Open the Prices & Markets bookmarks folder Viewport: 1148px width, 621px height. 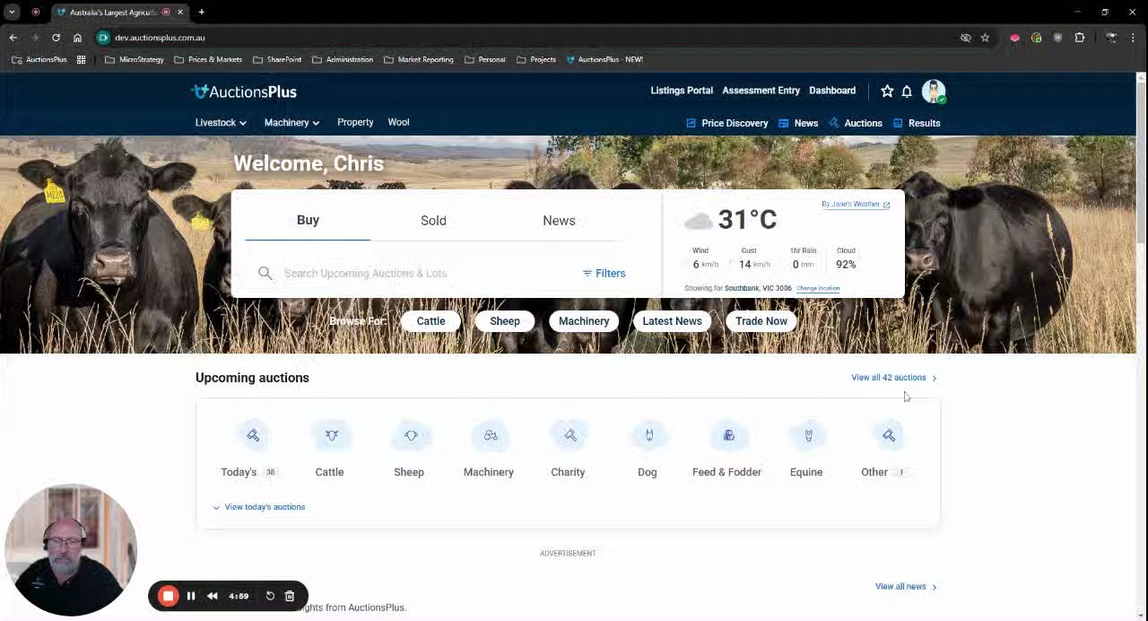point(208,59)
